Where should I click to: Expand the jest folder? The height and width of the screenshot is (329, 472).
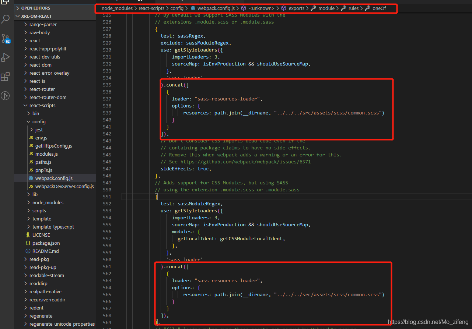pyautogui.click(x=31, y=130)
